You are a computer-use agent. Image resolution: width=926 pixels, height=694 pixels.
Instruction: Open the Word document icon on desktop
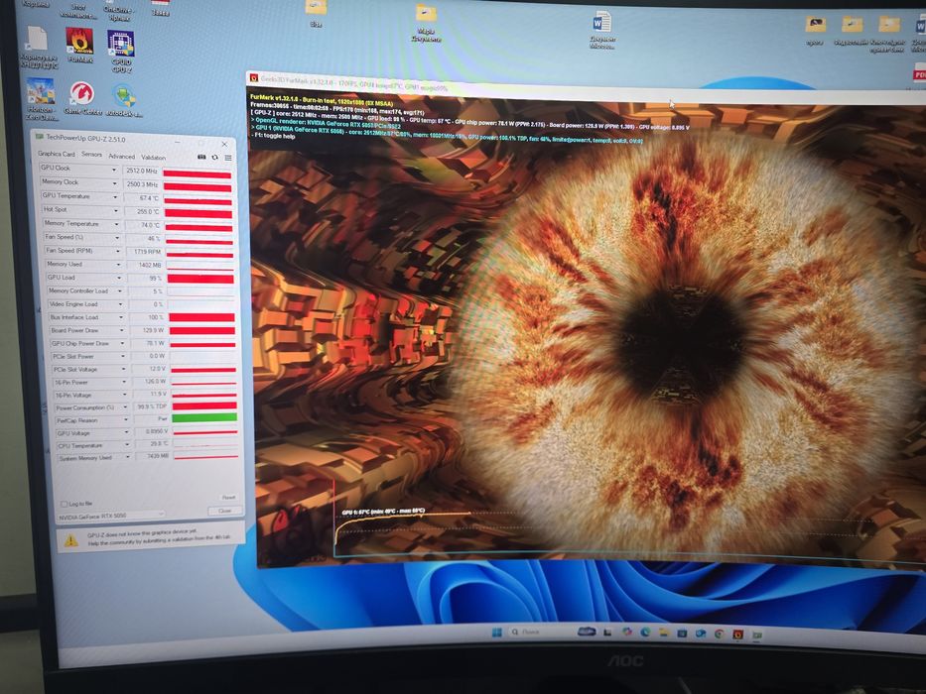tap(601, 32)
